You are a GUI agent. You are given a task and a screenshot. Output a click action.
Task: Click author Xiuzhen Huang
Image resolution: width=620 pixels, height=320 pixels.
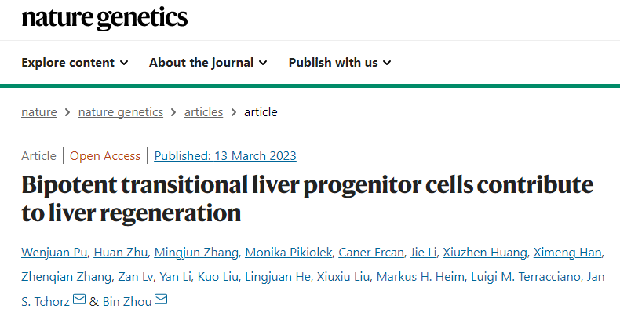(x=485, y=252)
